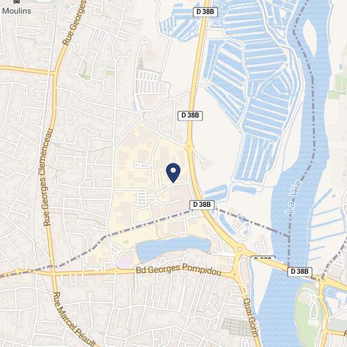347x347 pixels.
Task: Select the D 38B shield north of the pin
Action: click(x=190, y=115)
